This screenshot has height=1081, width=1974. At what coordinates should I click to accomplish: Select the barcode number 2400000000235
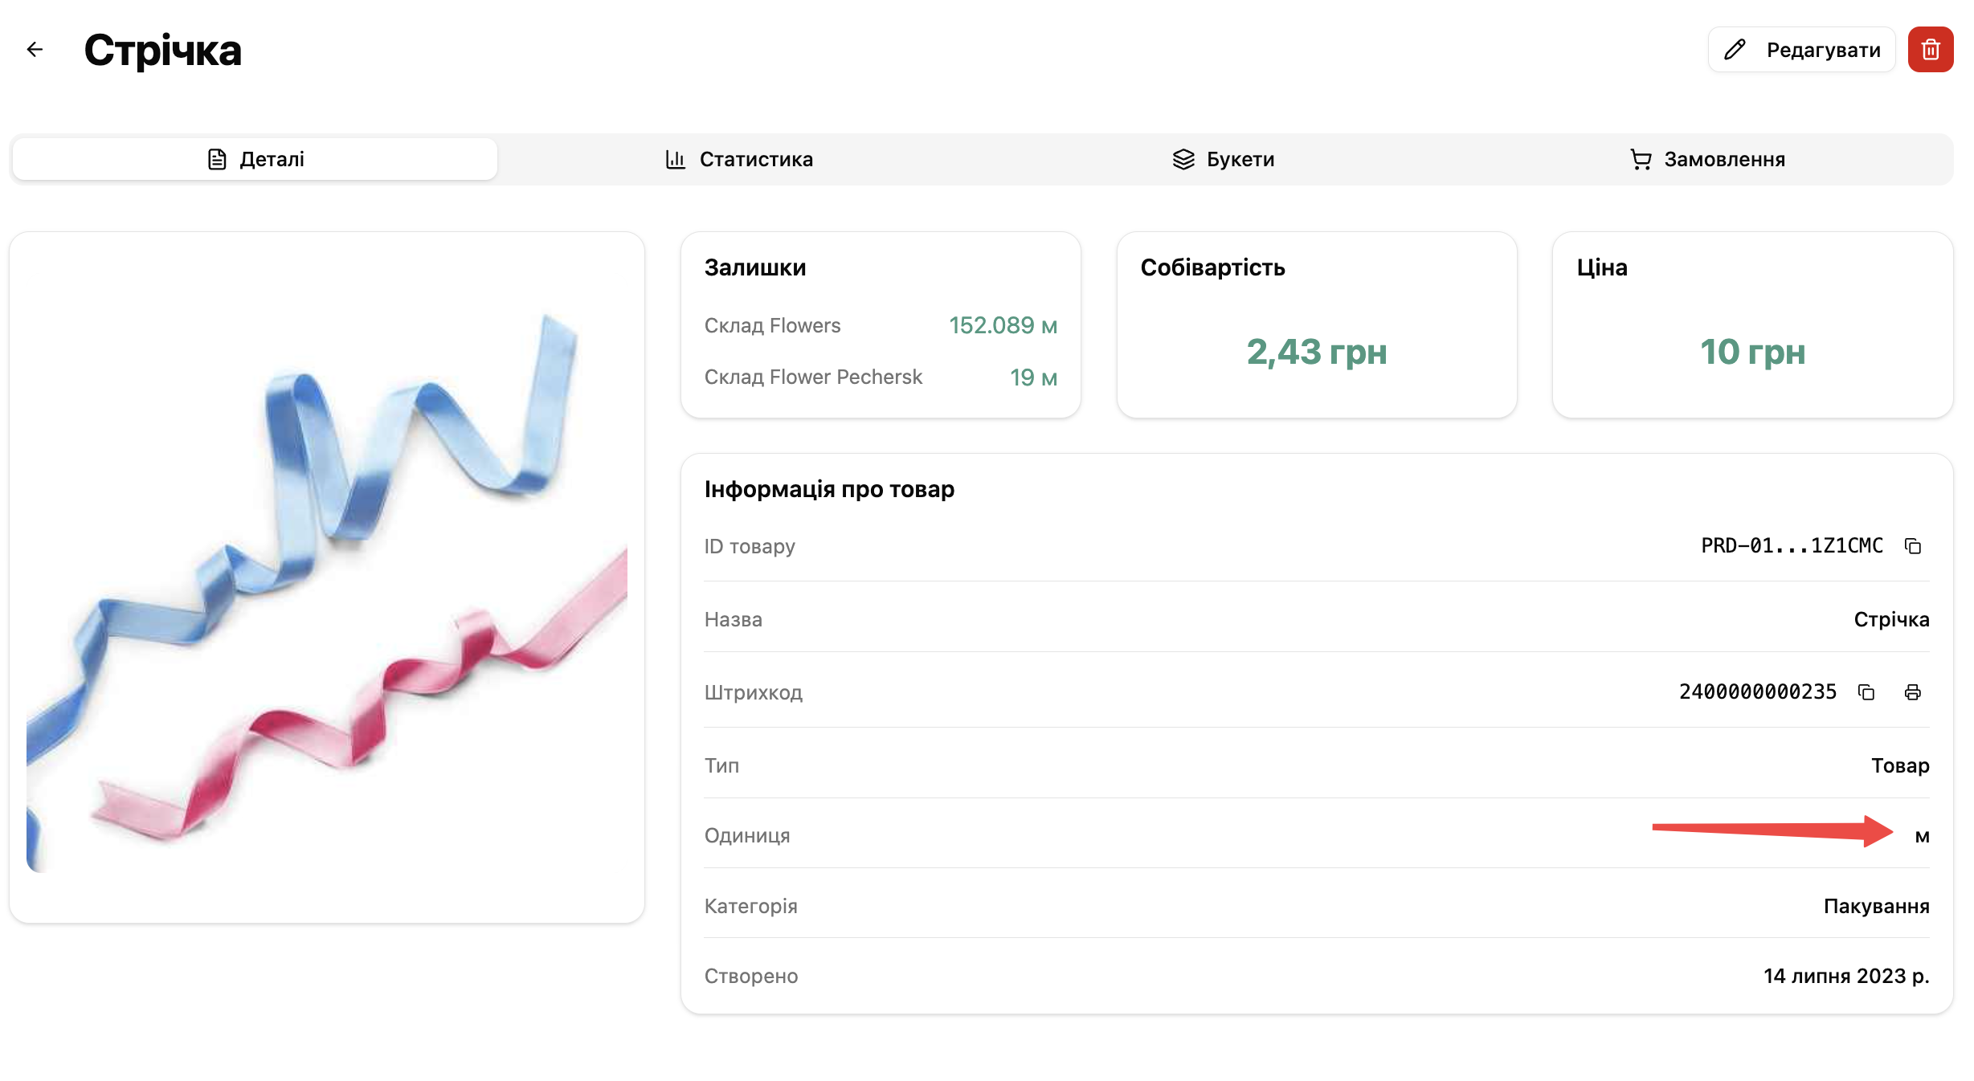point(1758,692)
